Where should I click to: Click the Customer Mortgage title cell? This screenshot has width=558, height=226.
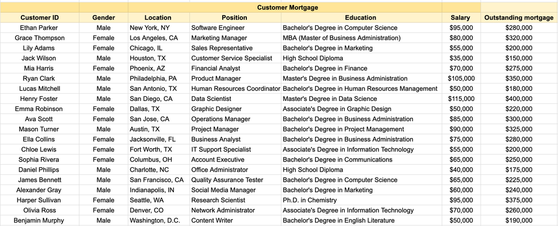(287, 7)
